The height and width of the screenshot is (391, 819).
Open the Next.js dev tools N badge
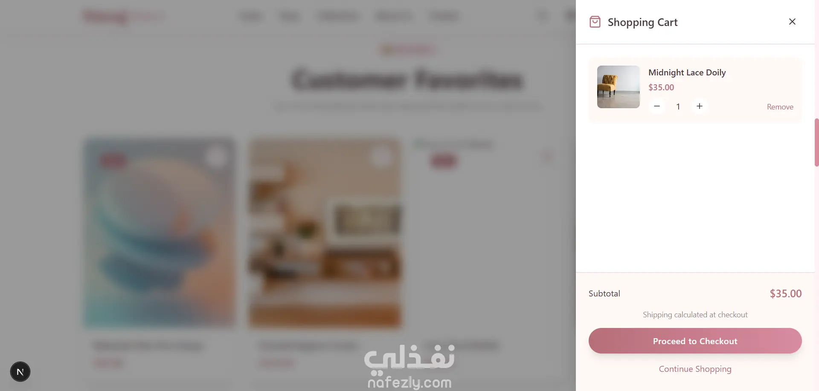[x=20, y=372]
